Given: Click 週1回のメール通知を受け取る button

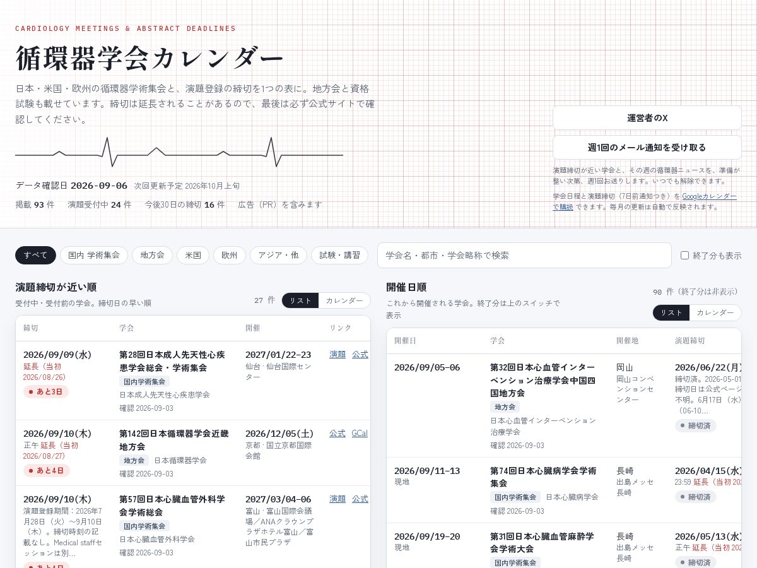Looking at the screenshot, I should point(647,147).
